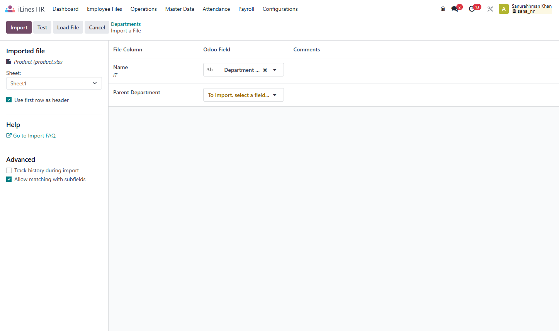Click the Odoo Field column header
This screenshot has width=559, height=331.
[217, 49]
